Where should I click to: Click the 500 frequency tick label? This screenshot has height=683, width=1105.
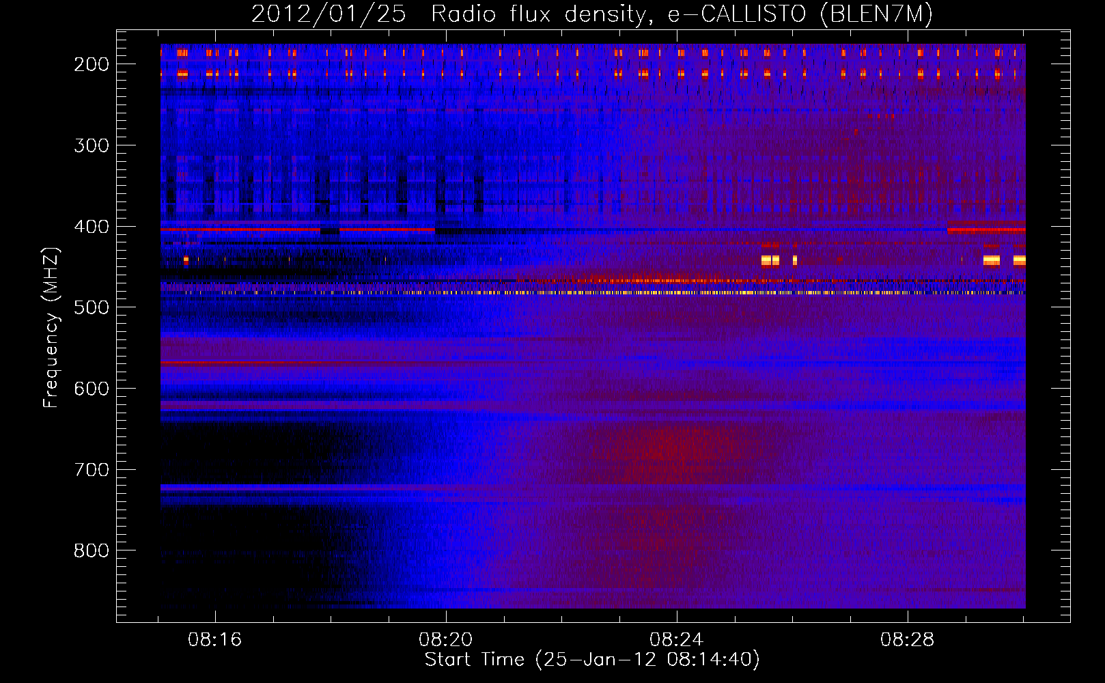click(x=91, y=307)
